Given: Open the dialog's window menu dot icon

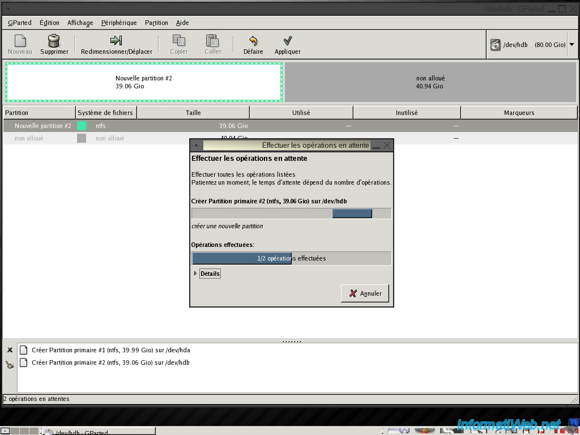Looking at the screenshot, I should (196, 146).
